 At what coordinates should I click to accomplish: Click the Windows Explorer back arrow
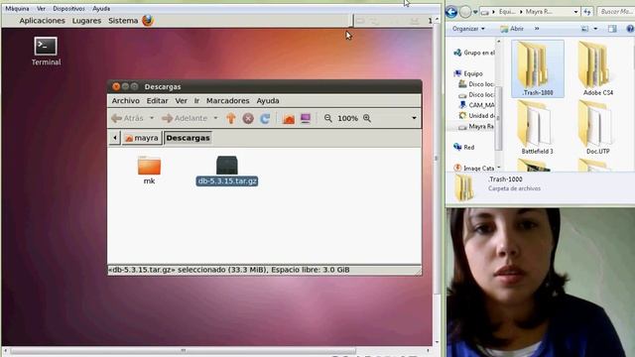coord(451,12)
